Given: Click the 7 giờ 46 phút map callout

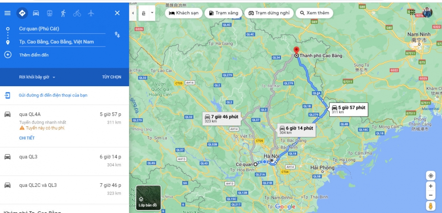Looking at the screenshot, I should click(x=222, y=119).
